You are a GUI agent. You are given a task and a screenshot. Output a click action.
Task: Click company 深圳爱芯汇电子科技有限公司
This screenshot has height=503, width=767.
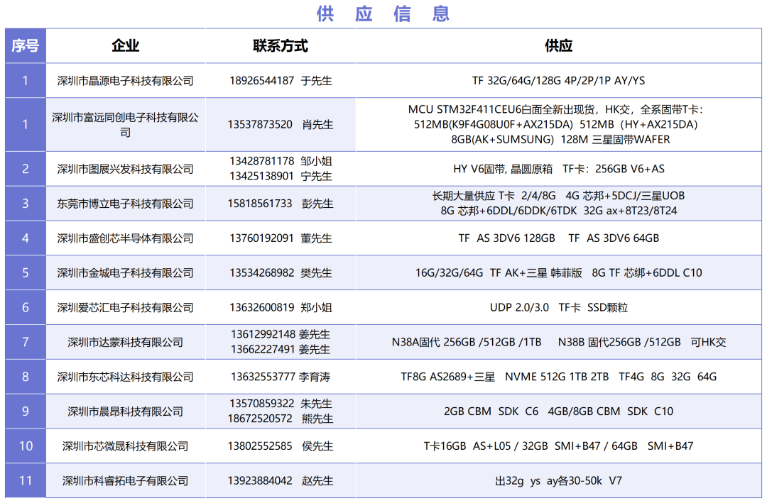click(125, 308)
